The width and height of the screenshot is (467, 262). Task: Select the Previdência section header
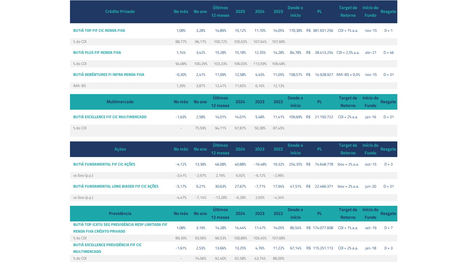(x=120, y=214)
